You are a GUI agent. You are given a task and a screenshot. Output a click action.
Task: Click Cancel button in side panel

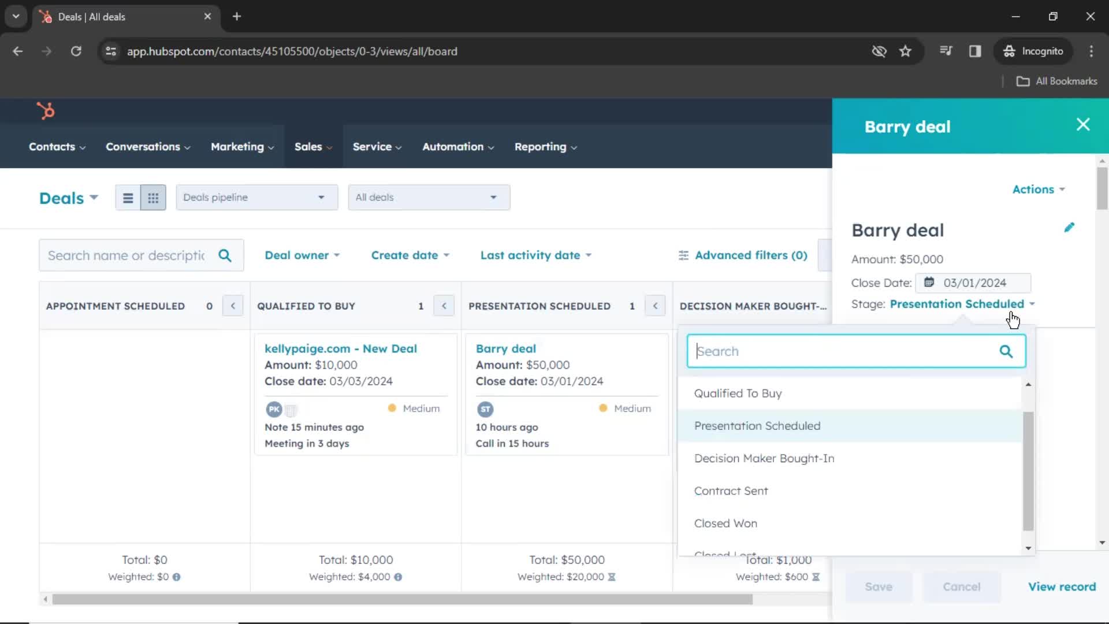pyautogui.click(x=962, y=587)
